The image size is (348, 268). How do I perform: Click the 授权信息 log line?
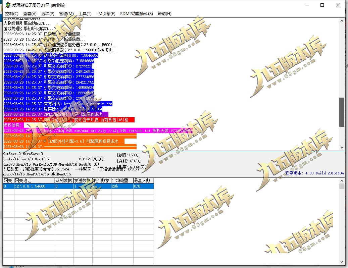[13, 125]
